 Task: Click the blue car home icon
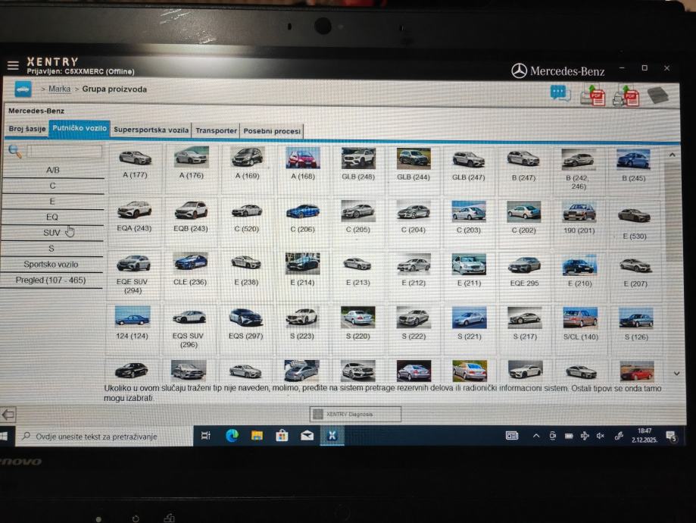tap(23, 89)
